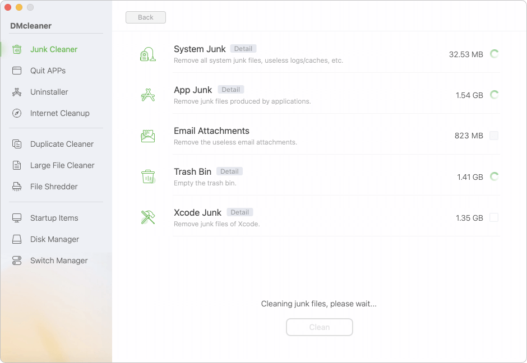Click the System Junk progress spinner
Viewport: 527px width, 363px height.
tap(494, 54)
